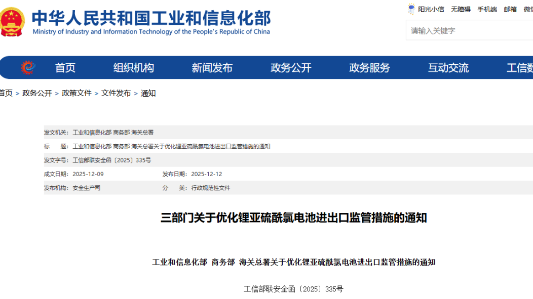Viewport: 533px width, 299px height.
Task: Open 政务服务 from the navigation bar
Action: click(369, 68)
